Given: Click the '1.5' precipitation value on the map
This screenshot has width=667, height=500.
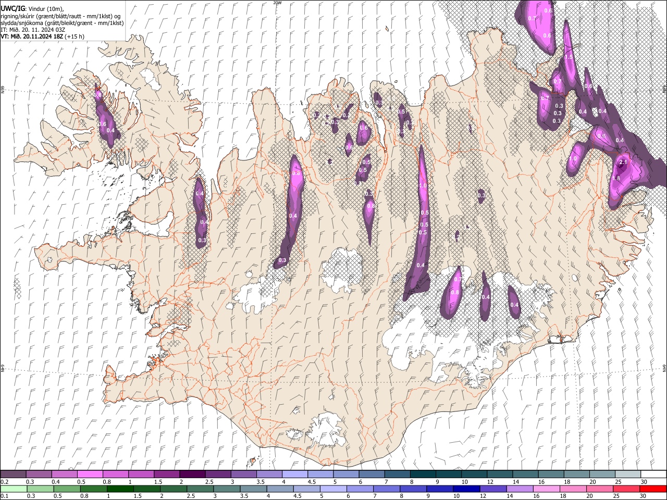Looking at the screenshot, I should (569, 57).
